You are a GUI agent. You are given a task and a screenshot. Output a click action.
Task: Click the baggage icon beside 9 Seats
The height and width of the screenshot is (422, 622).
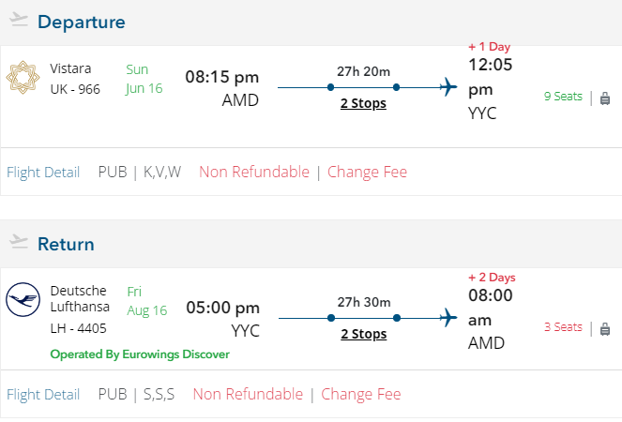605,98
